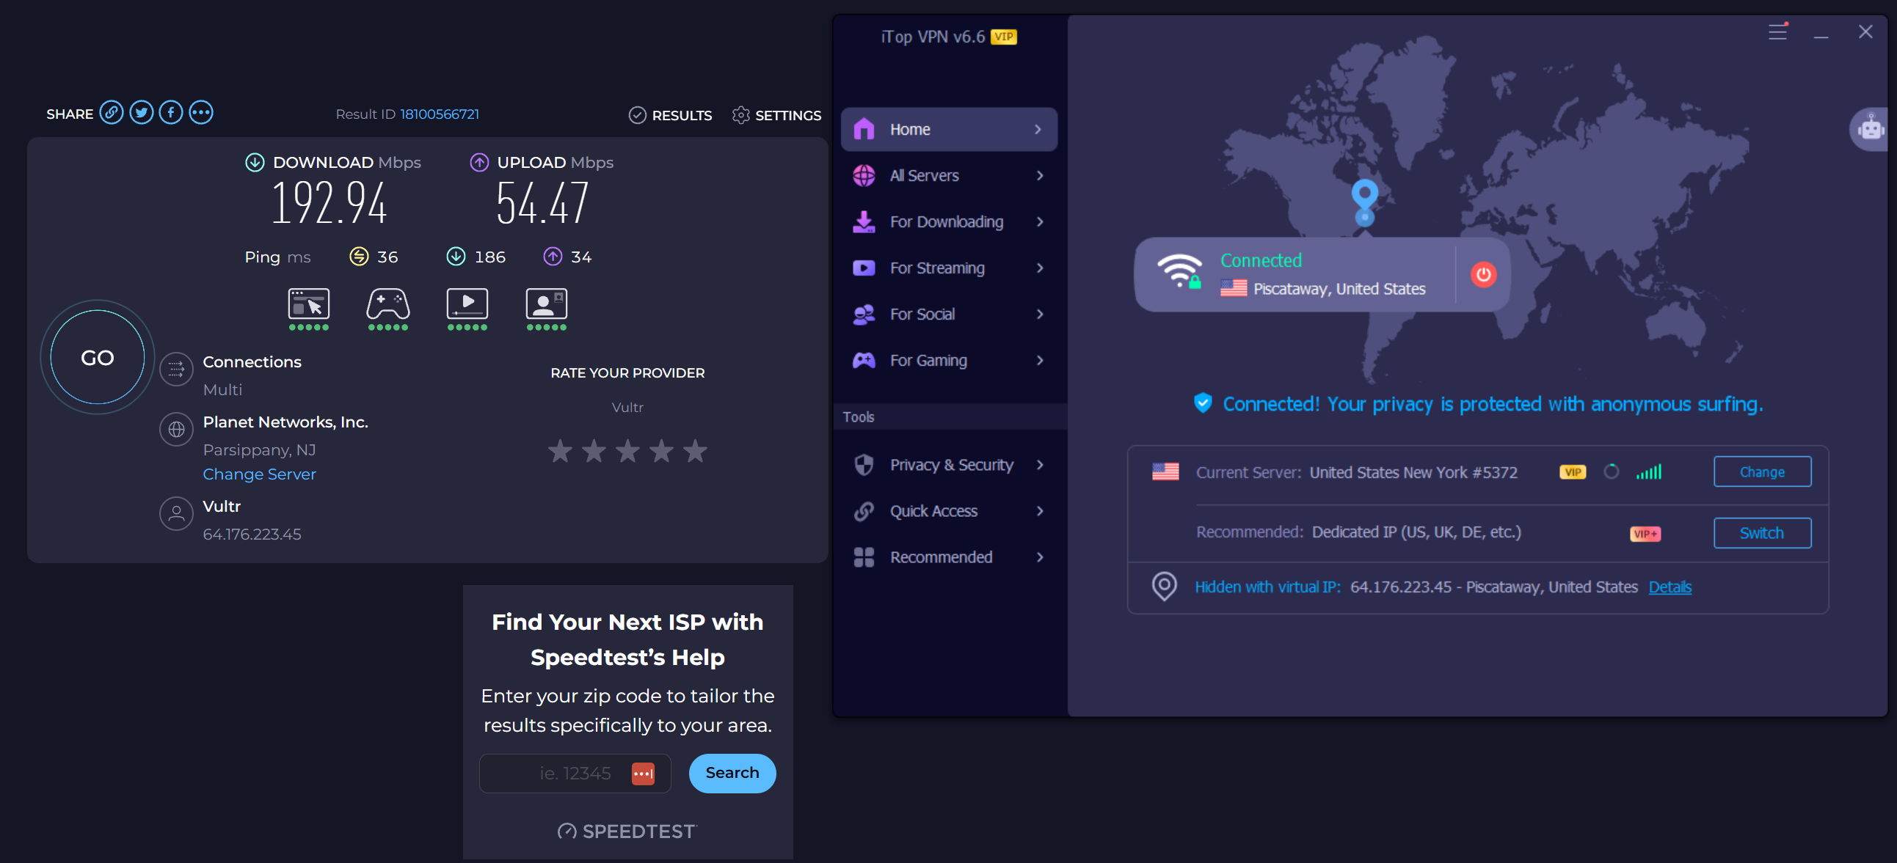Click the VIP+ badge on Recommended row

click(x=1645, y=534)
